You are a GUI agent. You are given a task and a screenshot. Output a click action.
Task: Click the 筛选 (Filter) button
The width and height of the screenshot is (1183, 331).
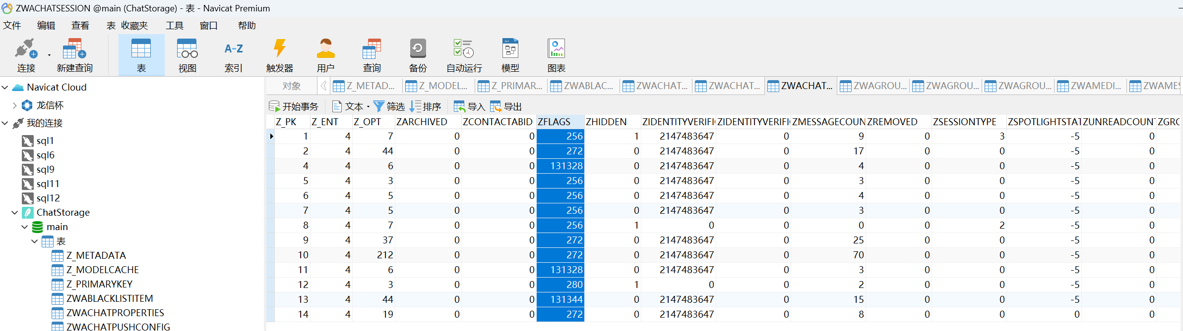(389, 107)
